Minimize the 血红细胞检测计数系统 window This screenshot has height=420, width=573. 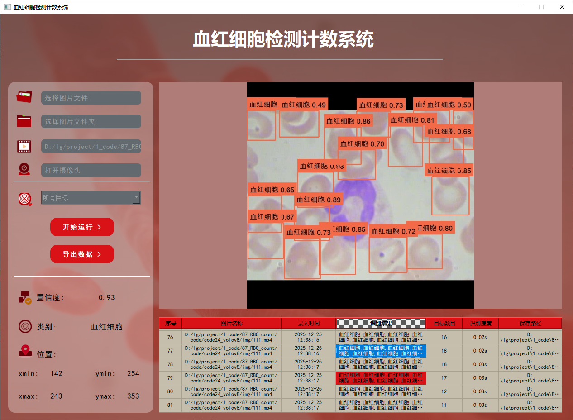tap(520, 7)
